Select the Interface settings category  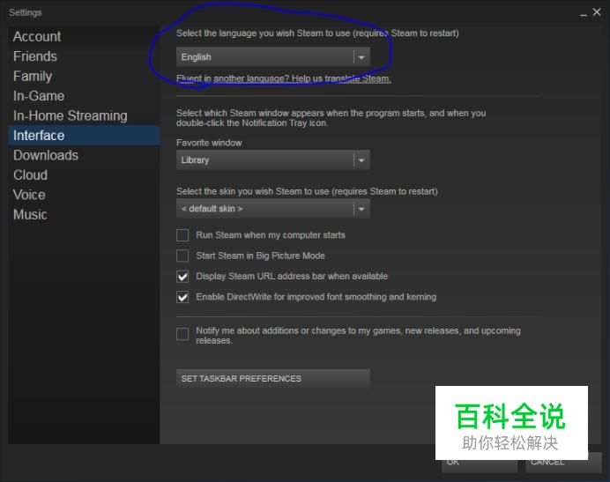[x=84, y=136]
